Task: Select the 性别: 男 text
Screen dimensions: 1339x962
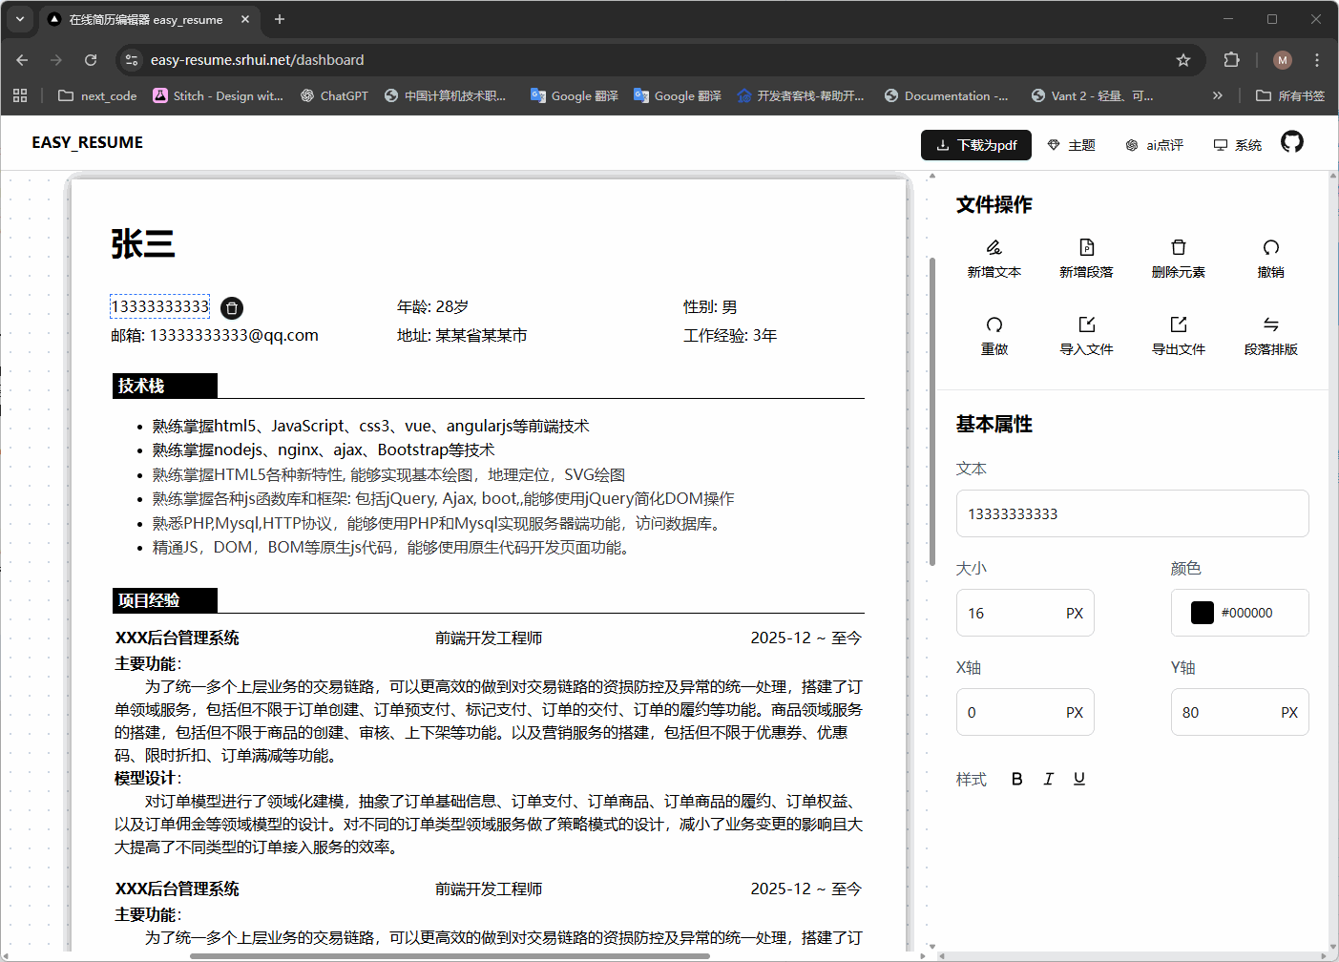Action: [710, 306]
